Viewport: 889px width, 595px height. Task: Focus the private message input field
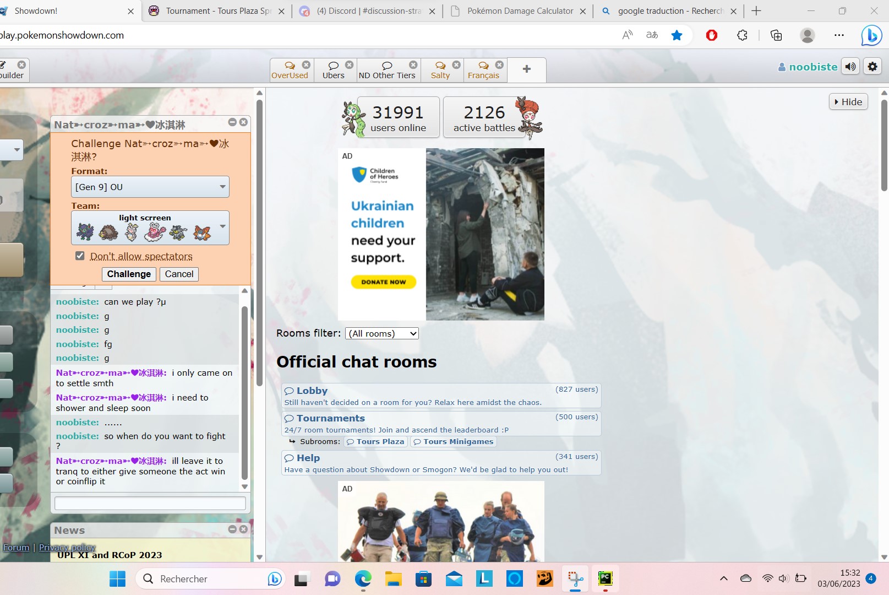(150, 503)
